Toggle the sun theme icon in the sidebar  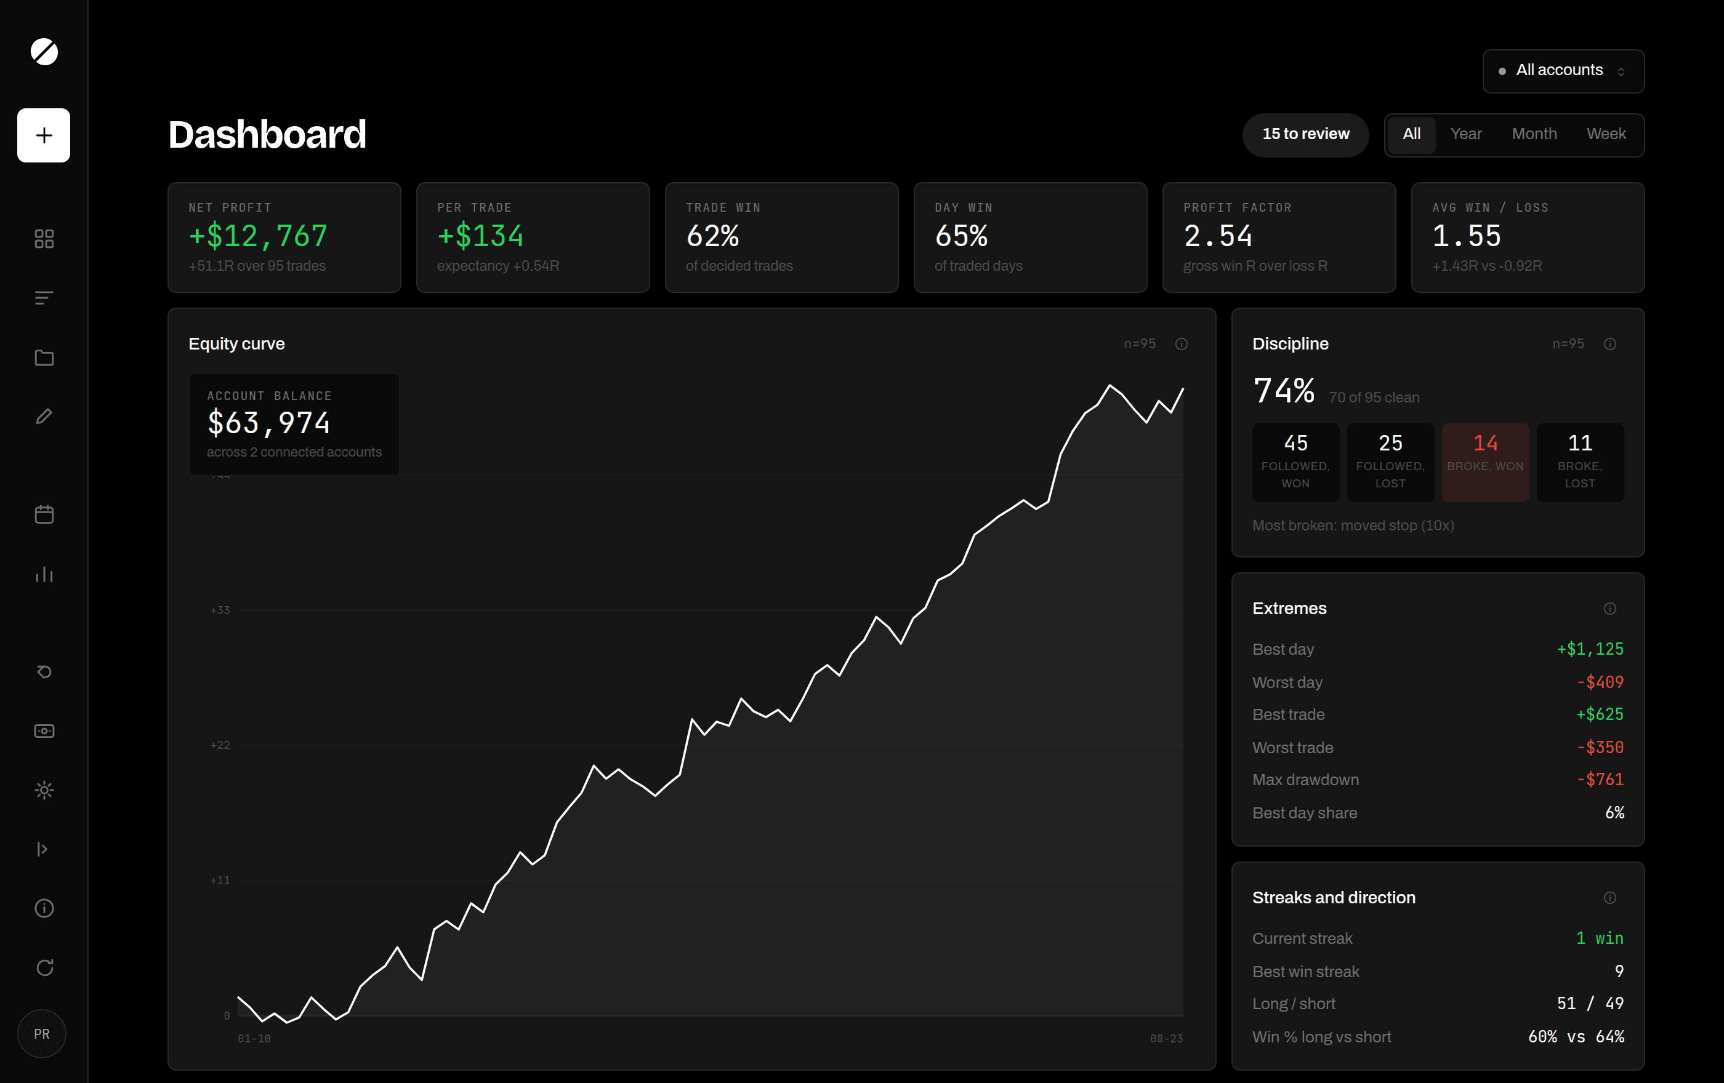click(44, 789)
